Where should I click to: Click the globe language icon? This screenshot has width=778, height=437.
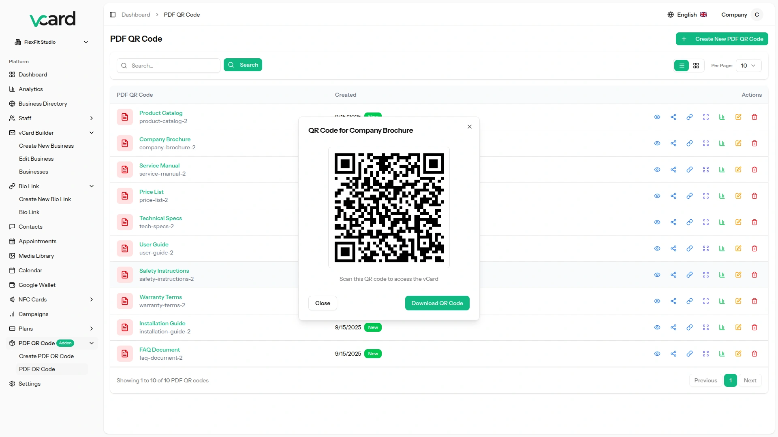(x=671, y=15)
